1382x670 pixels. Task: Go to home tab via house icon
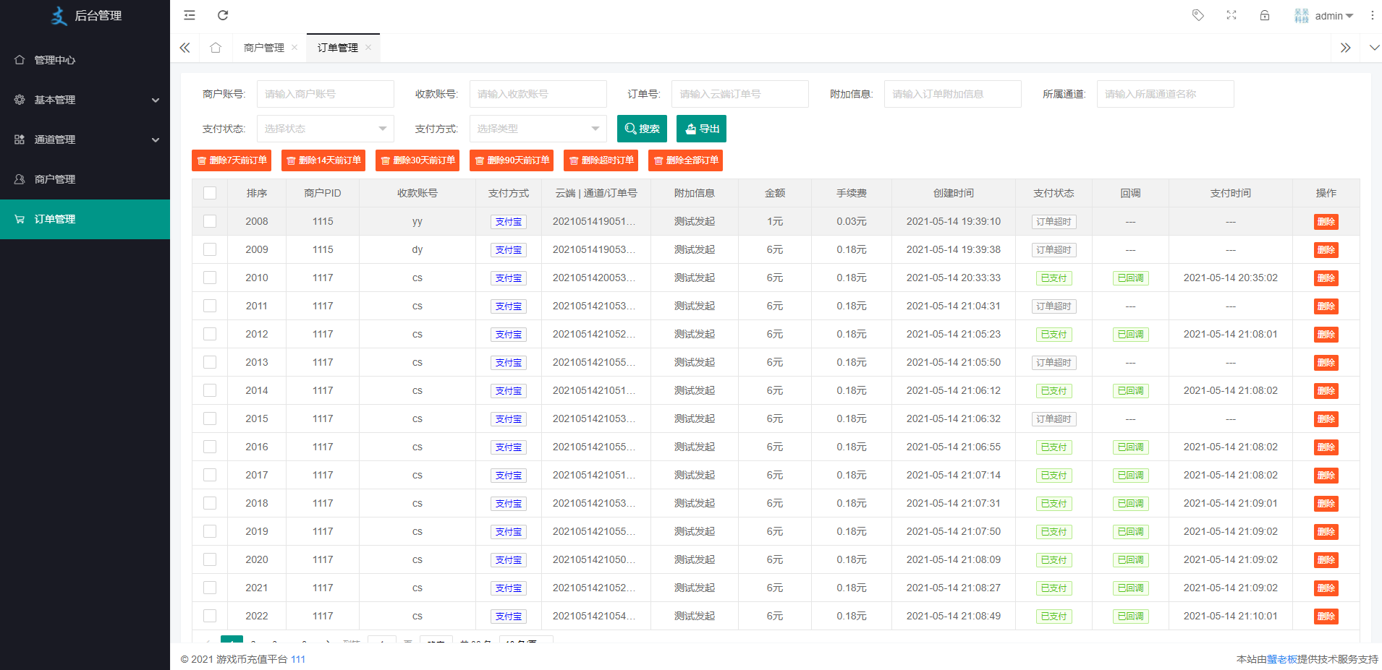(216, 48)
